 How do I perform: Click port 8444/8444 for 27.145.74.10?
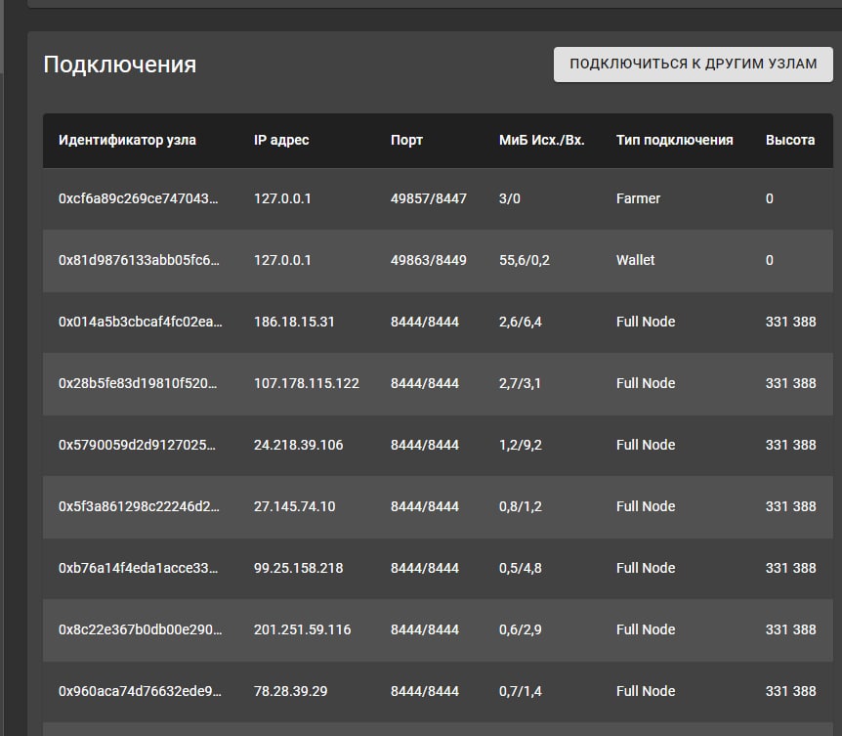425,506
